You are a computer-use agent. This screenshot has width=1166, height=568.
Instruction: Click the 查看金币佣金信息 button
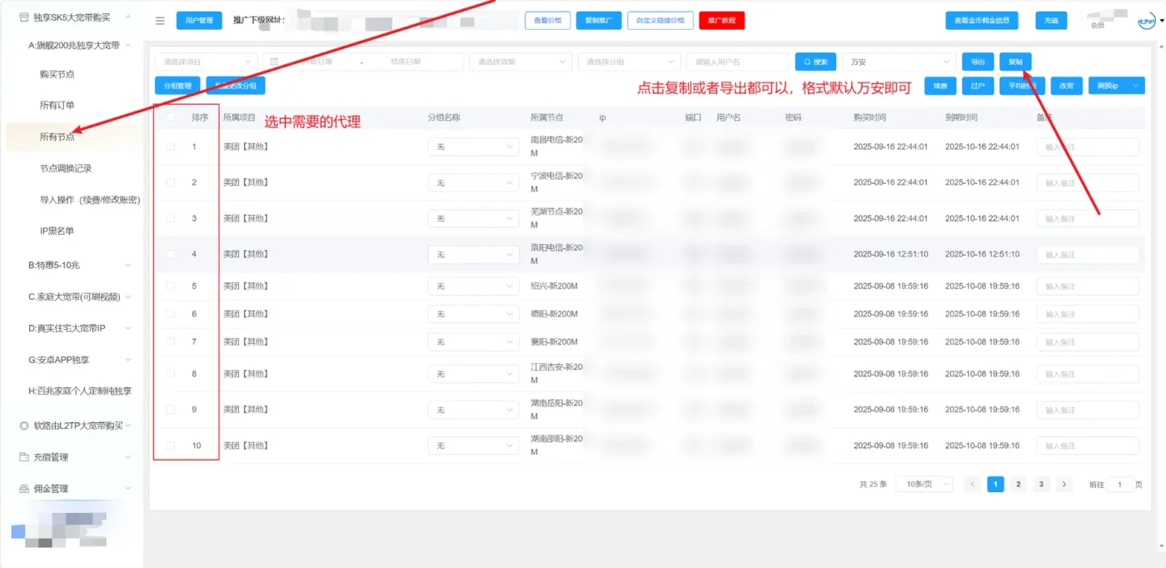click(982, 21)
